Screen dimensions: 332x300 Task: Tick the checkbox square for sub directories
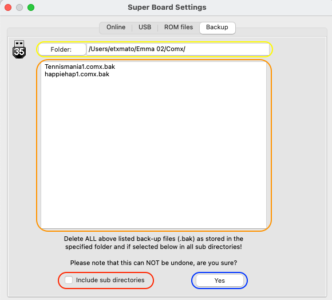(x=69, y=280)
